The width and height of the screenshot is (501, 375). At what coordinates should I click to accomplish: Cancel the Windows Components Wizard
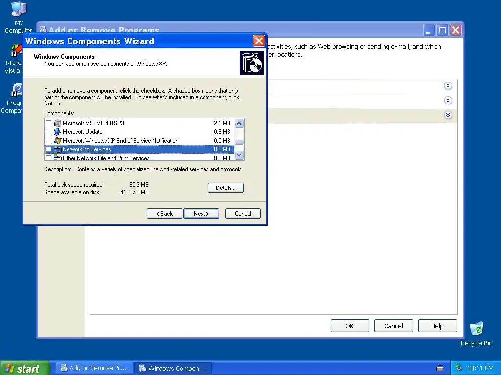pyautogui.click(x=243, y=214)
